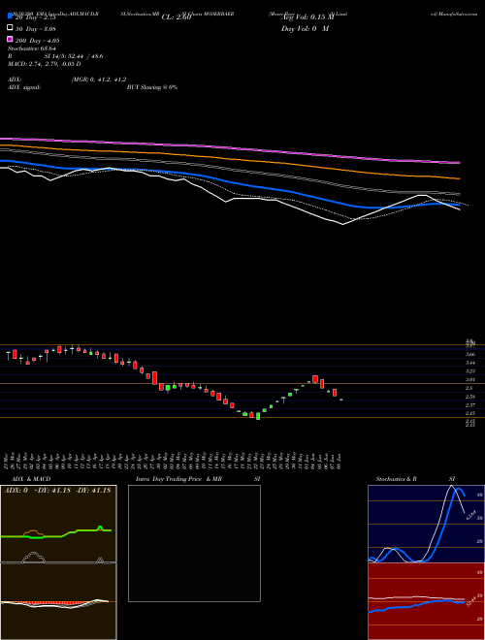Click the 'BUY Slowing @ 0%' signal text
The image size is (485, 640).
point(152,87)
